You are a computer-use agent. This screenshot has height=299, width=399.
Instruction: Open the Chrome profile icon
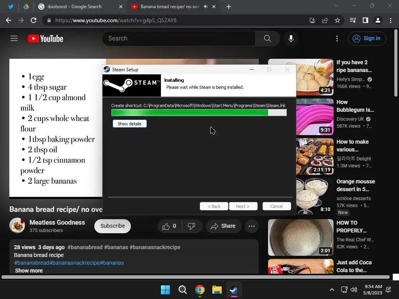378,20
